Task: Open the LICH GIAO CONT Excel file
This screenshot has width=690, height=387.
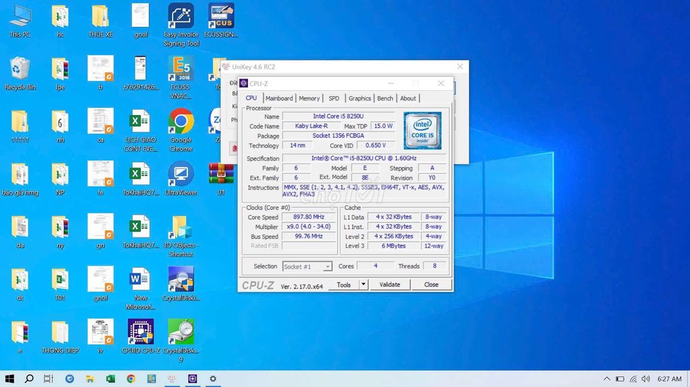Action: coord(141,130)
